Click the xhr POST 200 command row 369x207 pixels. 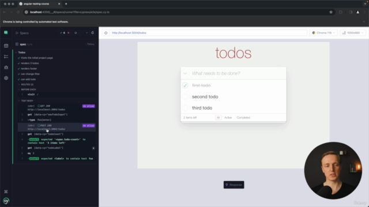coord(57,127)
